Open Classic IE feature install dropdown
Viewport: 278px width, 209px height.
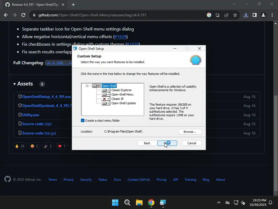pyautogui.click(x=106, y=99)
